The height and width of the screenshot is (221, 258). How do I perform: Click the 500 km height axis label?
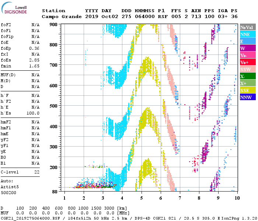pyautogui.click(x=53, y=106)
